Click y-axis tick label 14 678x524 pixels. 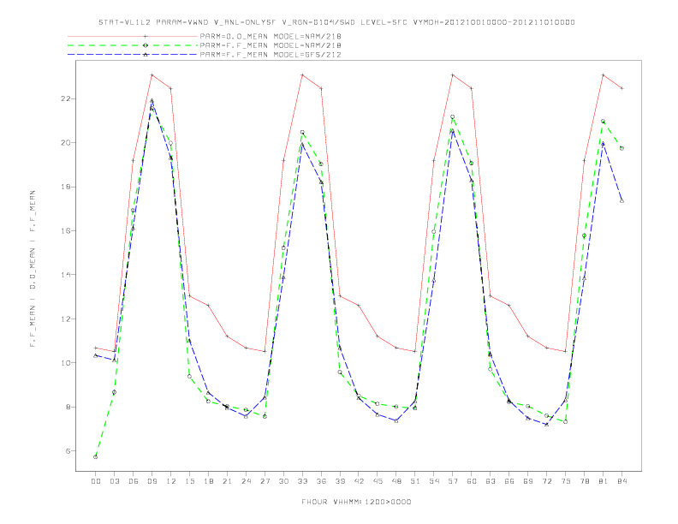pos(66,275)
